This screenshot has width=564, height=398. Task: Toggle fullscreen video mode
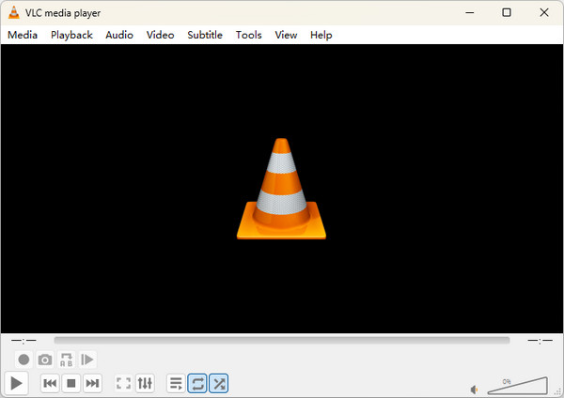(x=124, y=383)
